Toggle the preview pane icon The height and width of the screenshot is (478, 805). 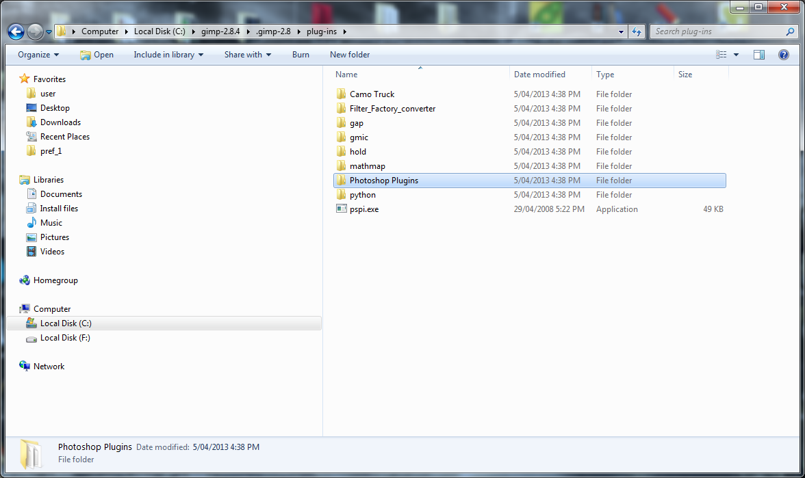coord(758,55)
